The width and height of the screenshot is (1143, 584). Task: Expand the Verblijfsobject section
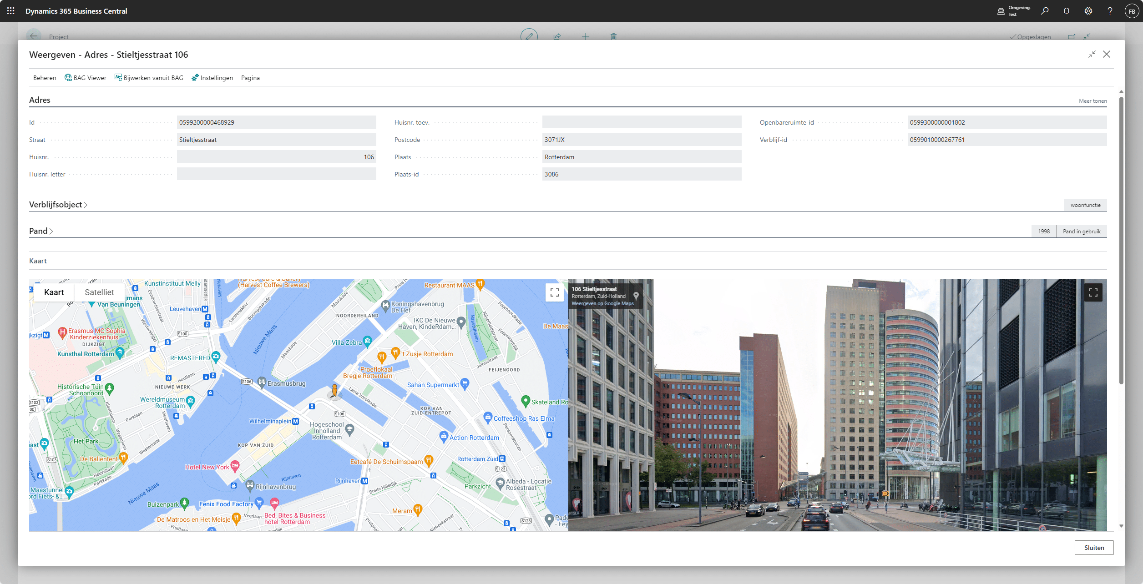(x=58, y=205)
